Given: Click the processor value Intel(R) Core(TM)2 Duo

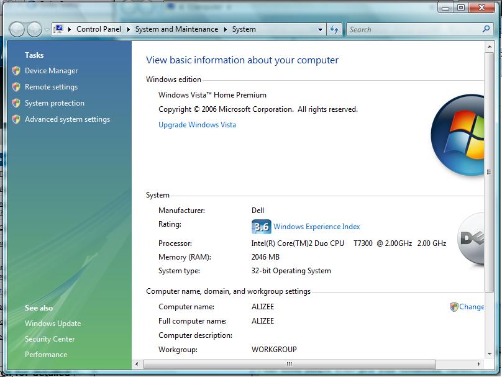Looking at the screenshot, I should [349, 243].
